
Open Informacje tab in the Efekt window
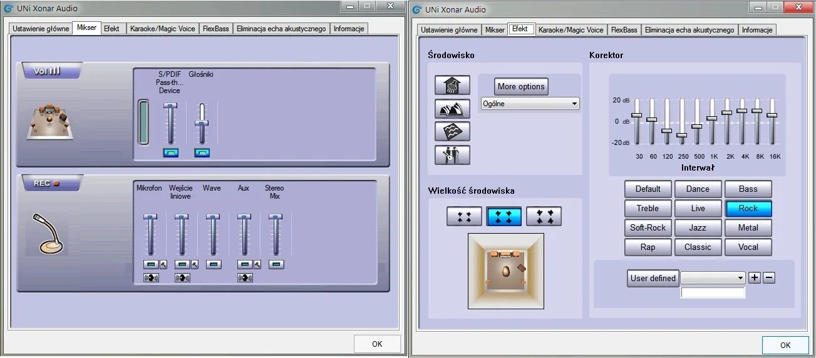757,29
